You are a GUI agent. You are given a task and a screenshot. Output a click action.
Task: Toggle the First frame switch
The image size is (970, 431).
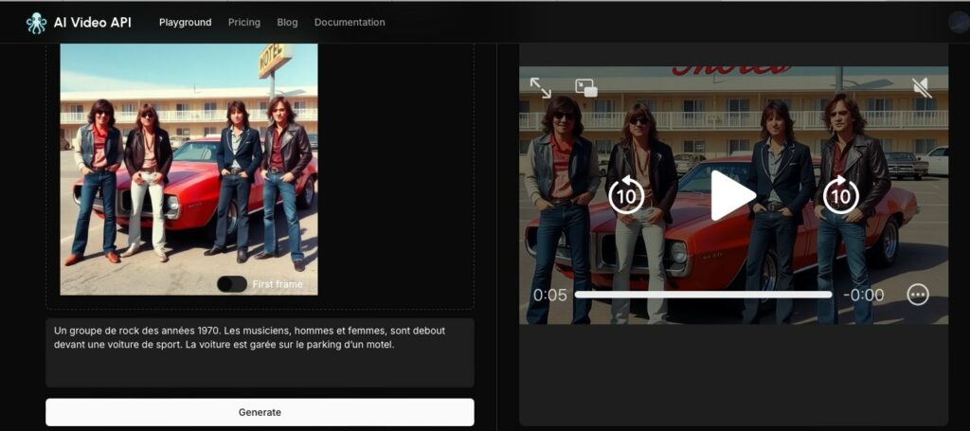[x=231, y=284]
